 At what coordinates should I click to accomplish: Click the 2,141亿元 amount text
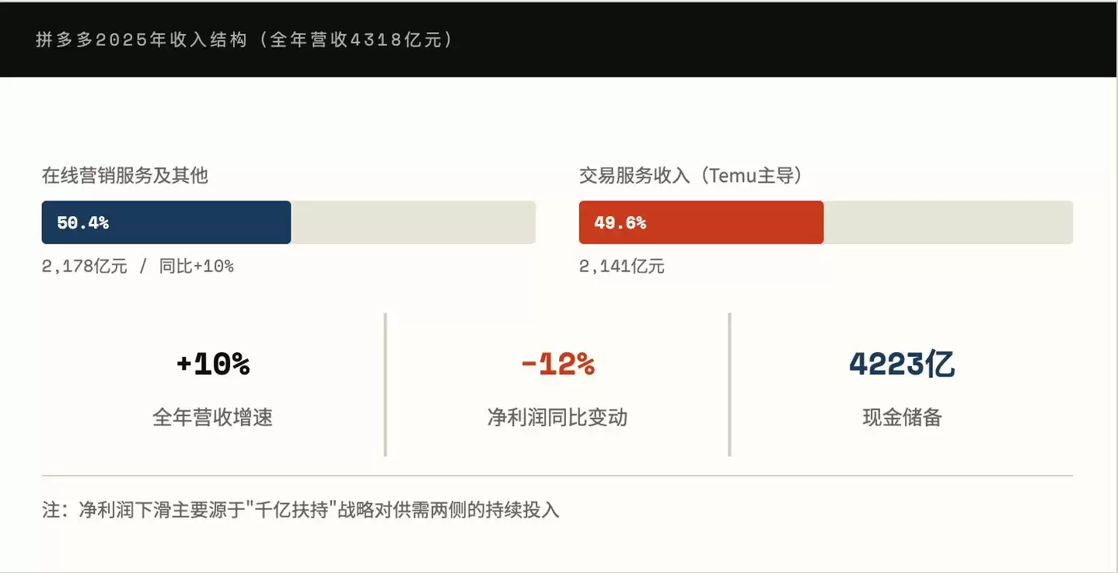coord(621,267)
